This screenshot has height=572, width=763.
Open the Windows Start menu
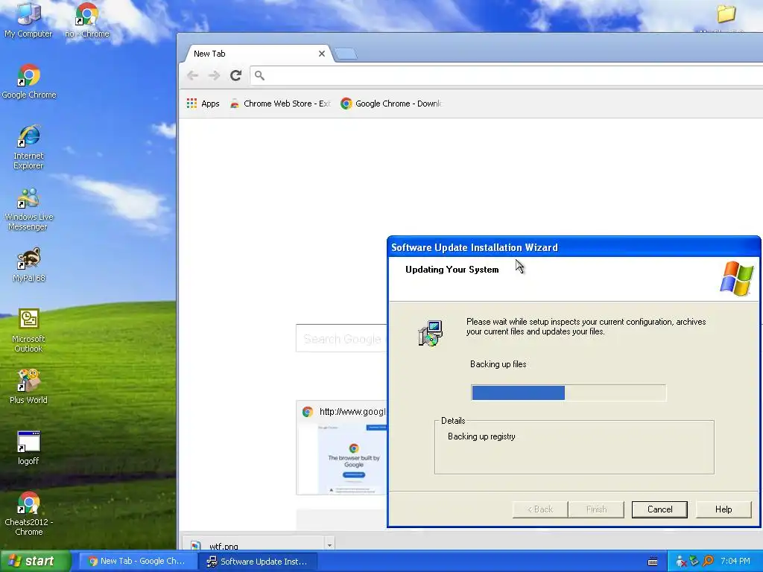[x=35, y=561]
